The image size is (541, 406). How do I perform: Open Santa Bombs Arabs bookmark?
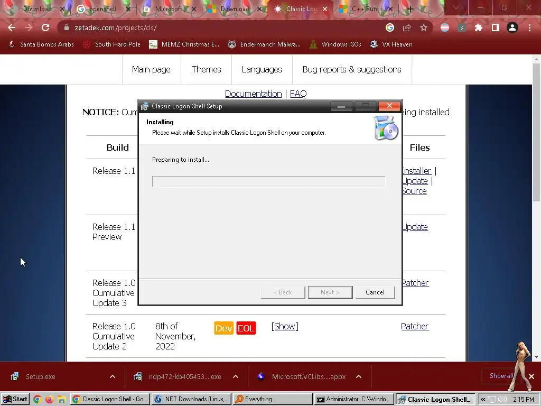click(x=41, y=44)
